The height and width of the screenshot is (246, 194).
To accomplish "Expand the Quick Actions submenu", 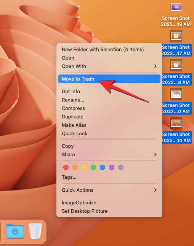I will point(109,190).
